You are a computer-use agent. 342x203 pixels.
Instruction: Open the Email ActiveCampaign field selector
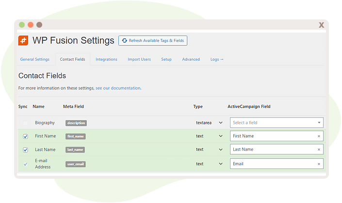coord(277,164)
